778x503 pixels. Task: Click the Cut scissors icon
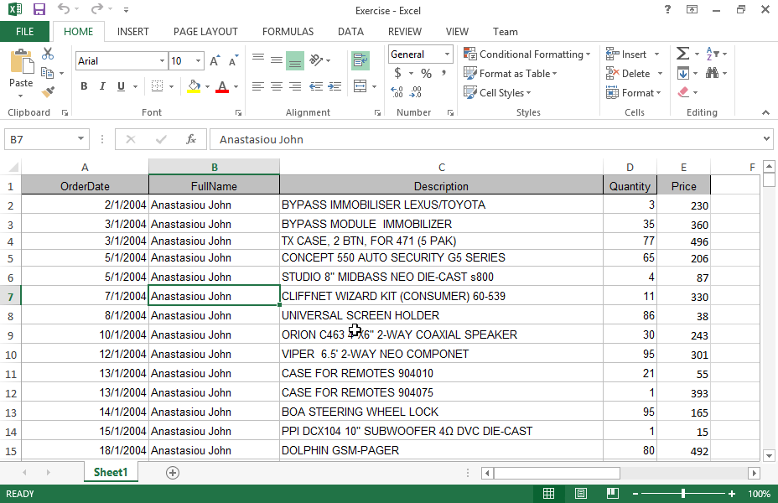pyautogui.click(x=48, y=54)
